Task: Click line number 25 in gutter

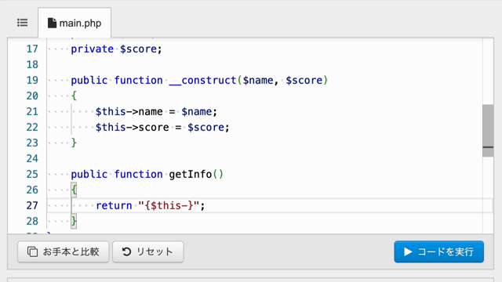Action: click(32, 174)
